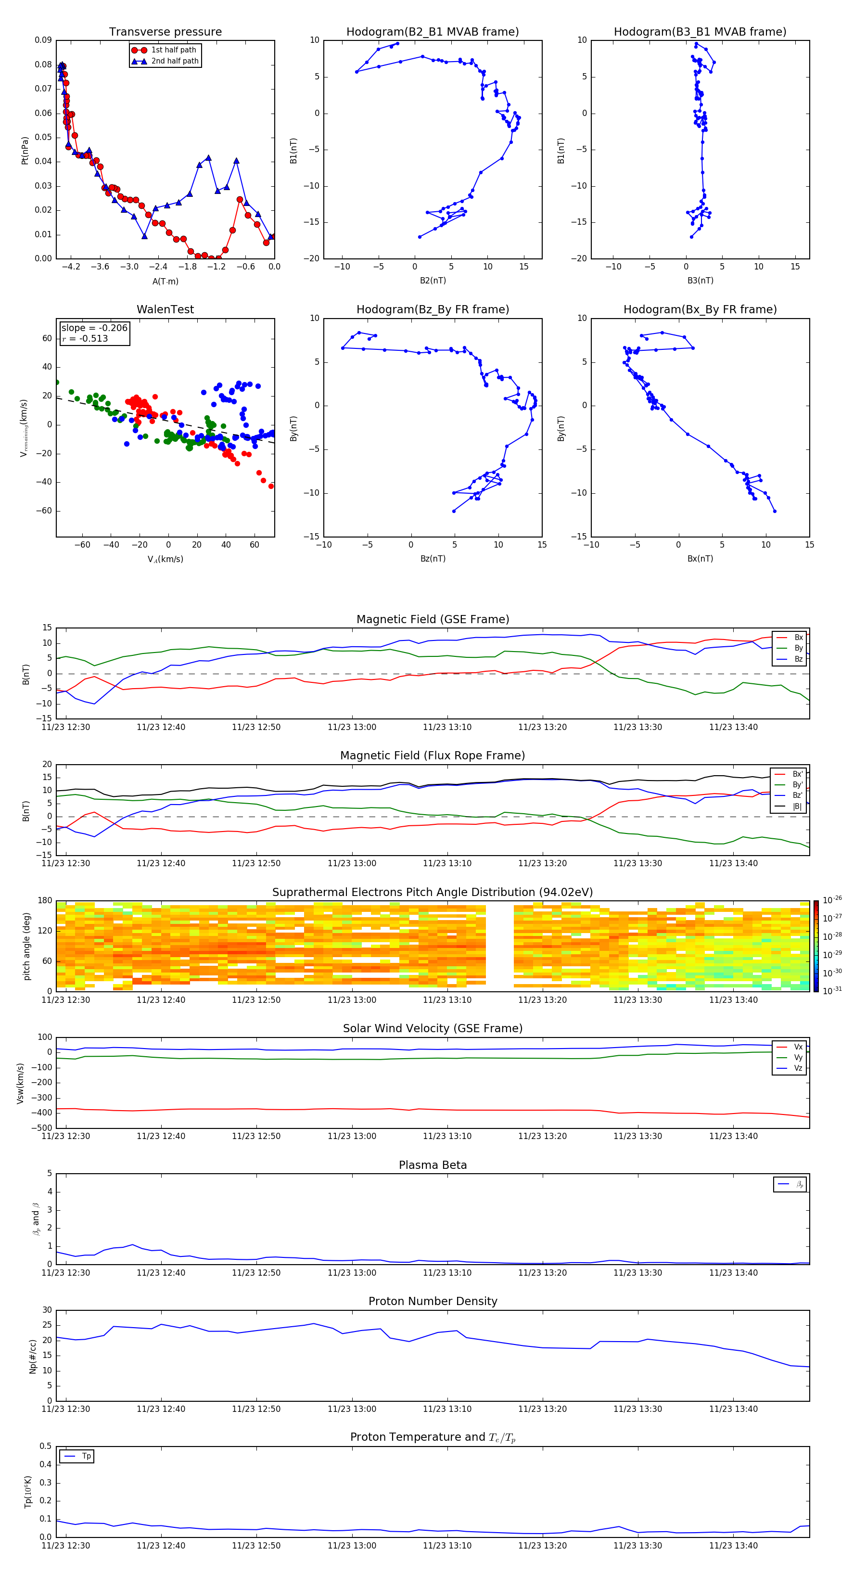Select the Bx entry in GSE field legend
Viewport: 866px width, 1588px height.
(x=790, y=638)
